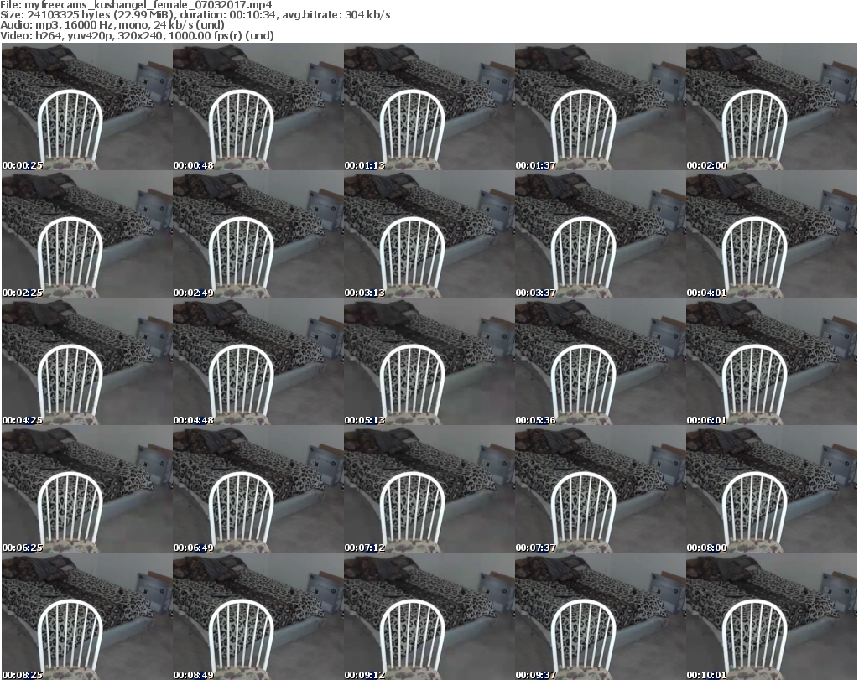Image resolution: width=859 pixels, height=680 pixels.
Task: Open the frame stamped 00:03:13
Action: (x=429, y=234)
